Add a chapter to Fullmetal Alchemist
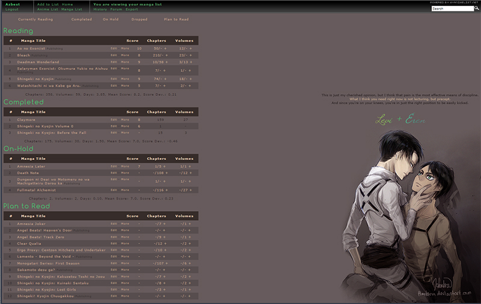 click(167, 190)
